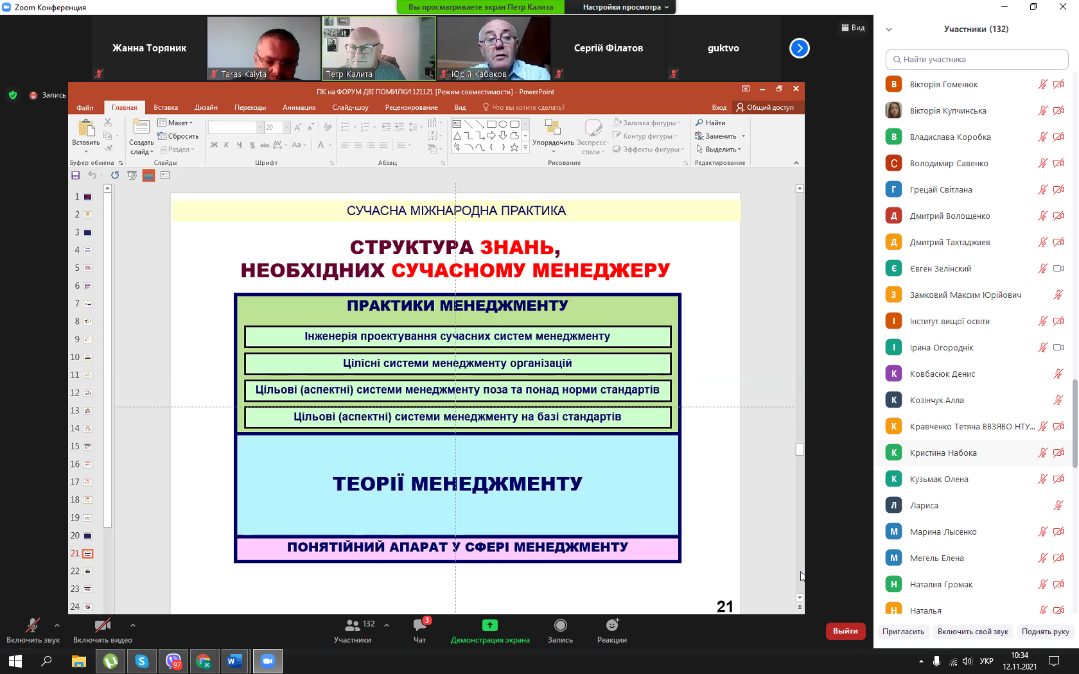Click the bold Ж formatting icon
The width and height of the screenshot is (1079, 674).
pos(215,145)
